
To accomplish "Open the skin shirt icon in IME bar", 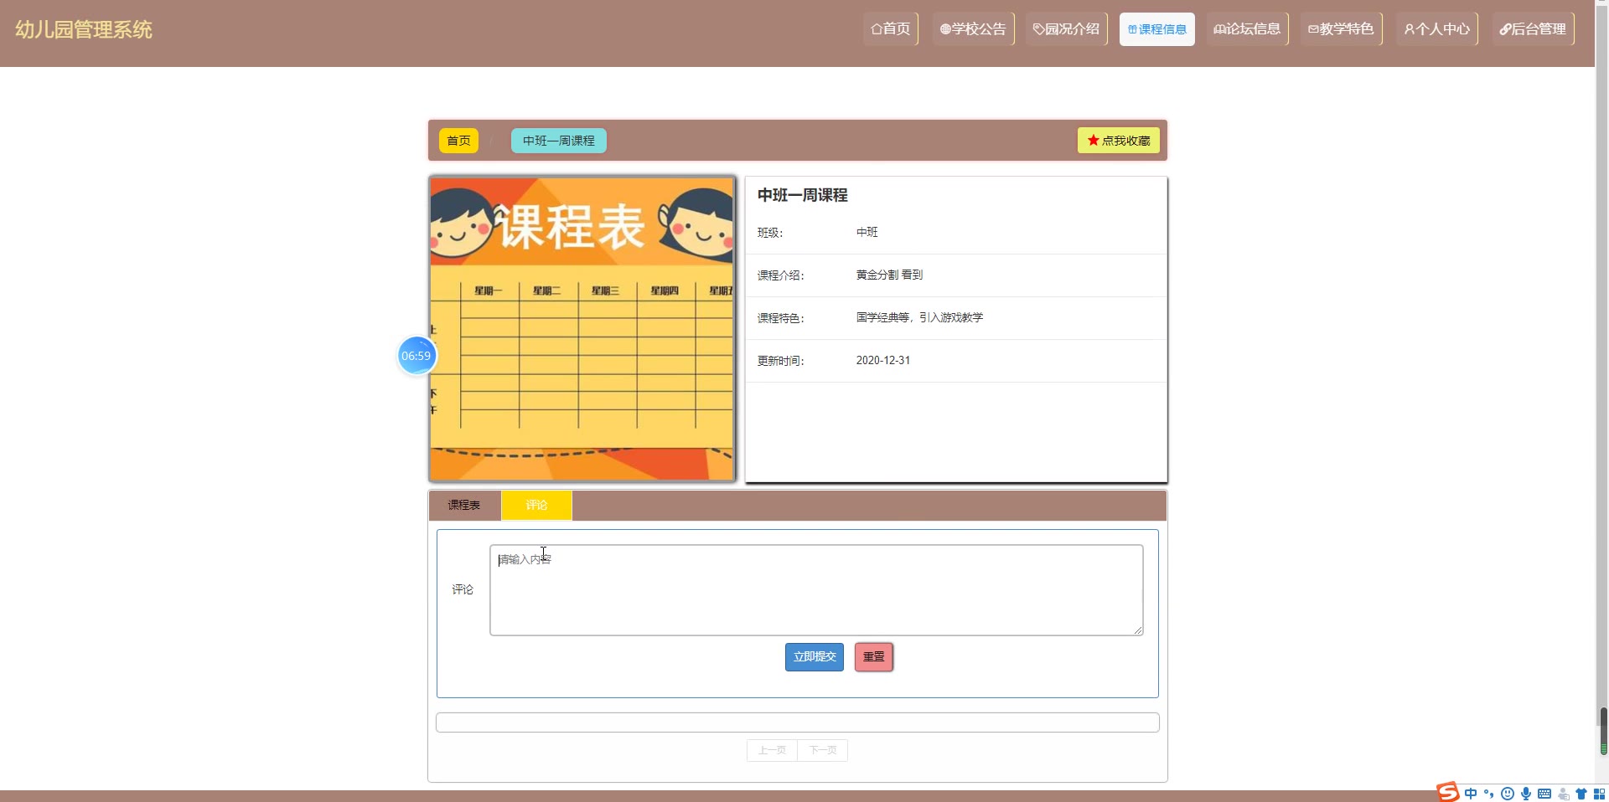I will 1581,794.
